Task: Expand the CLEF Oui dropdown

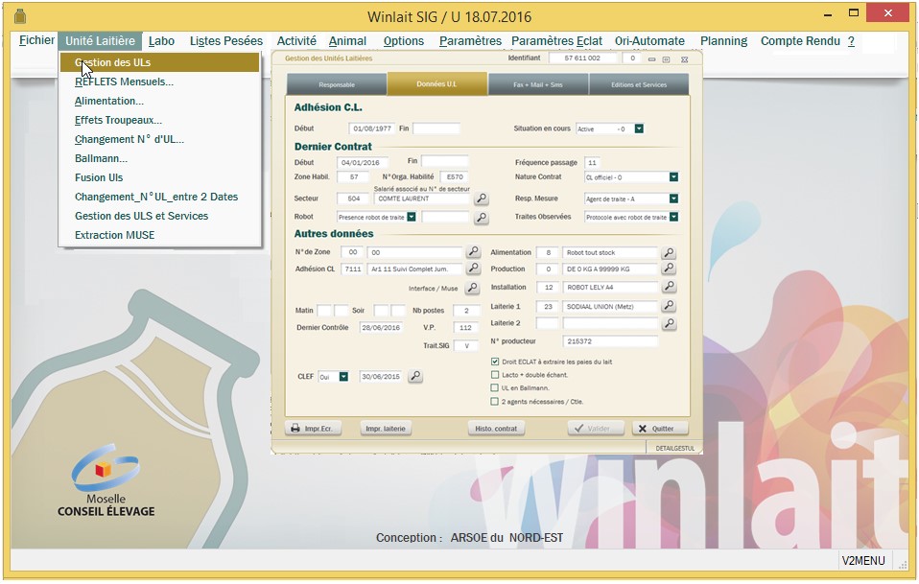Action: pos(343,377)
